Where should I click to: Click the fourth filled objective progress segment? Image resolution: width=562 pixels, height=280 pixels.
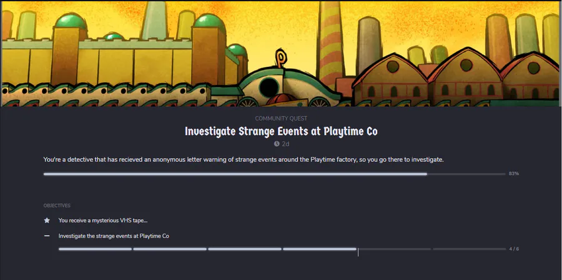point(319,249)
